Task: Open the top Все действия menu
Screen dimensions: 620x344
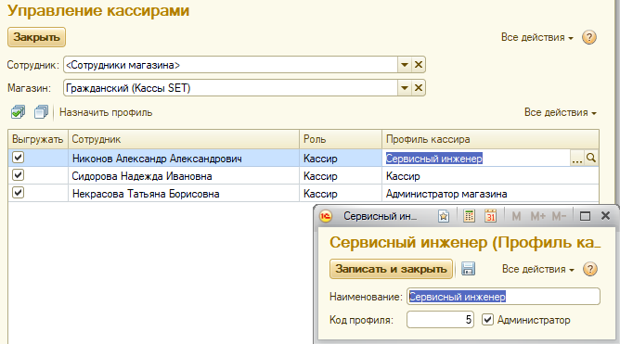Action: coord(537,37)
